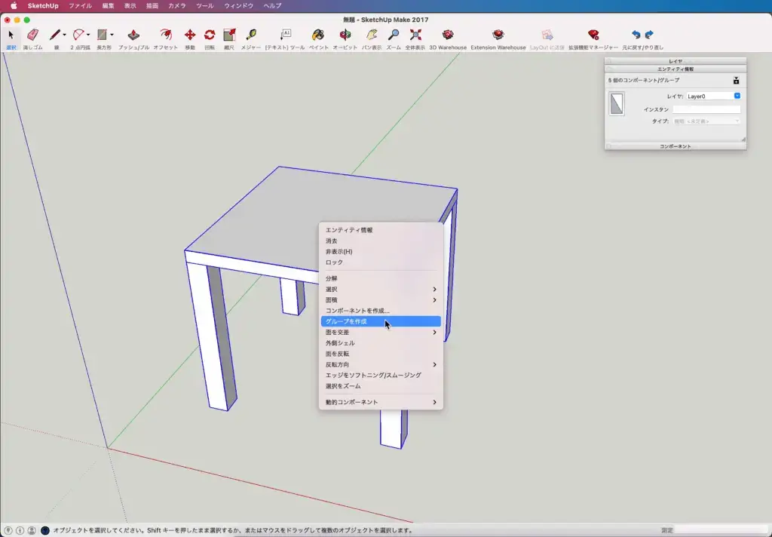Select 分解 in the context menu
The image size is (772, 537).
381,278
